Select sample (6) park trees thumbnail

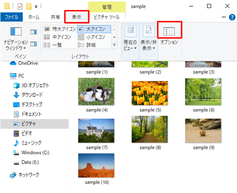[203, 92]
